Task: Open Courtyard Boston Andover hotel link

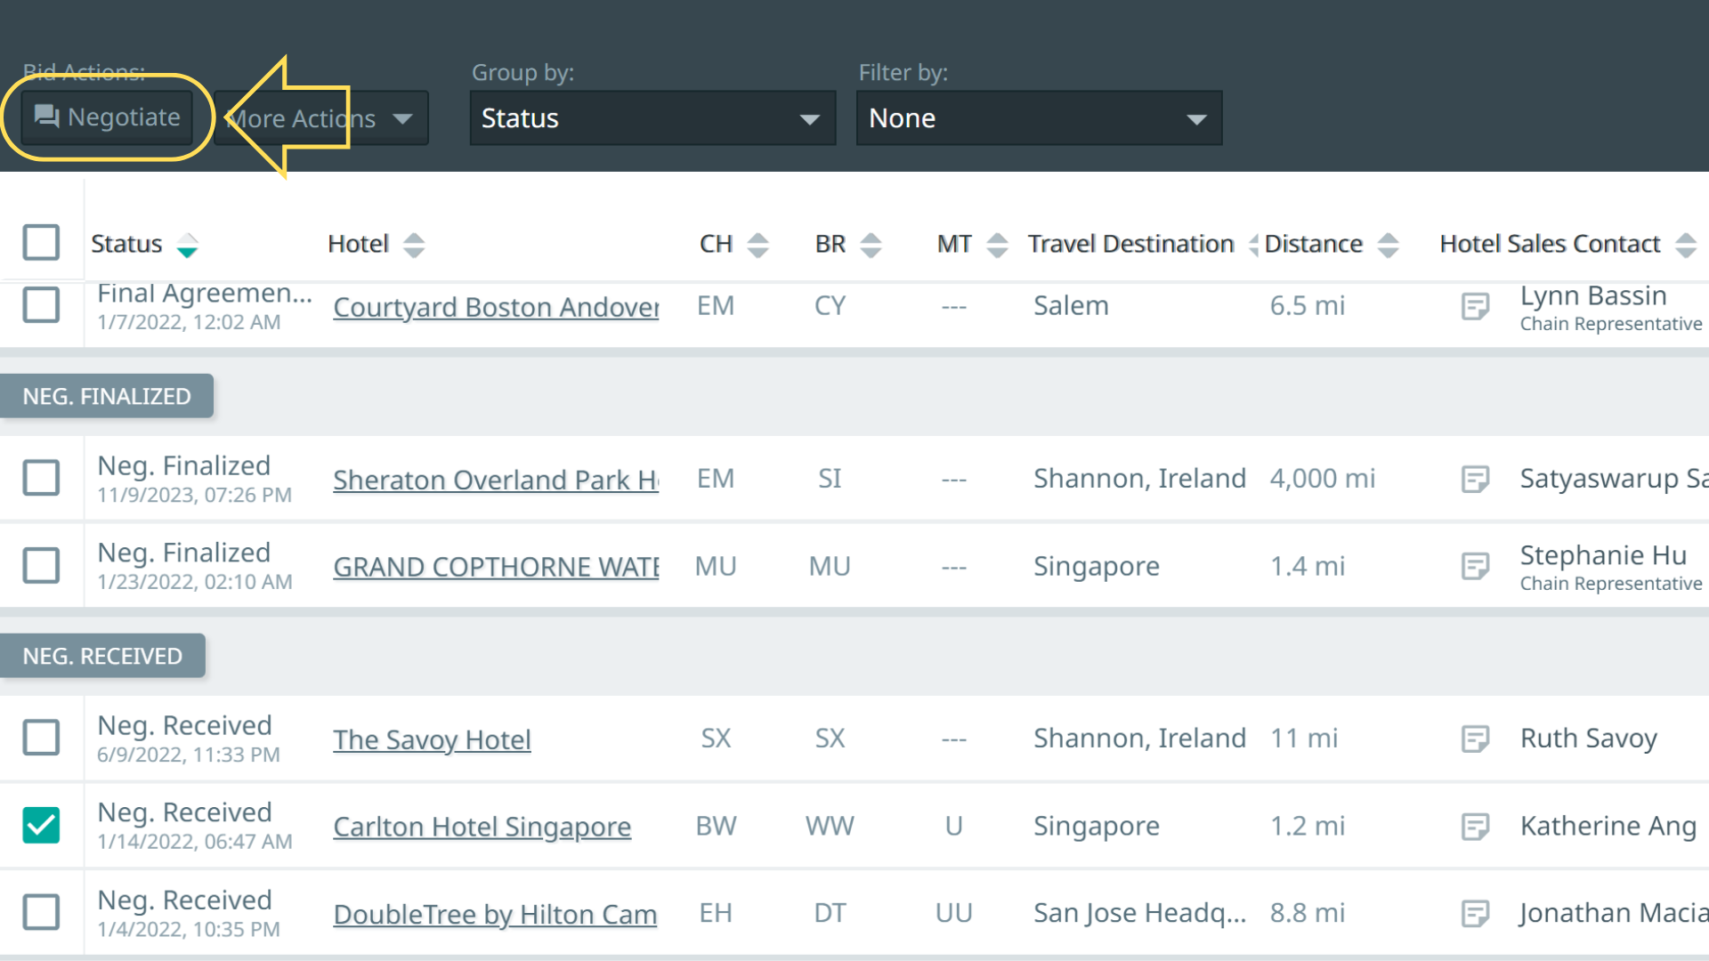Action: click(x=496, y=307)
